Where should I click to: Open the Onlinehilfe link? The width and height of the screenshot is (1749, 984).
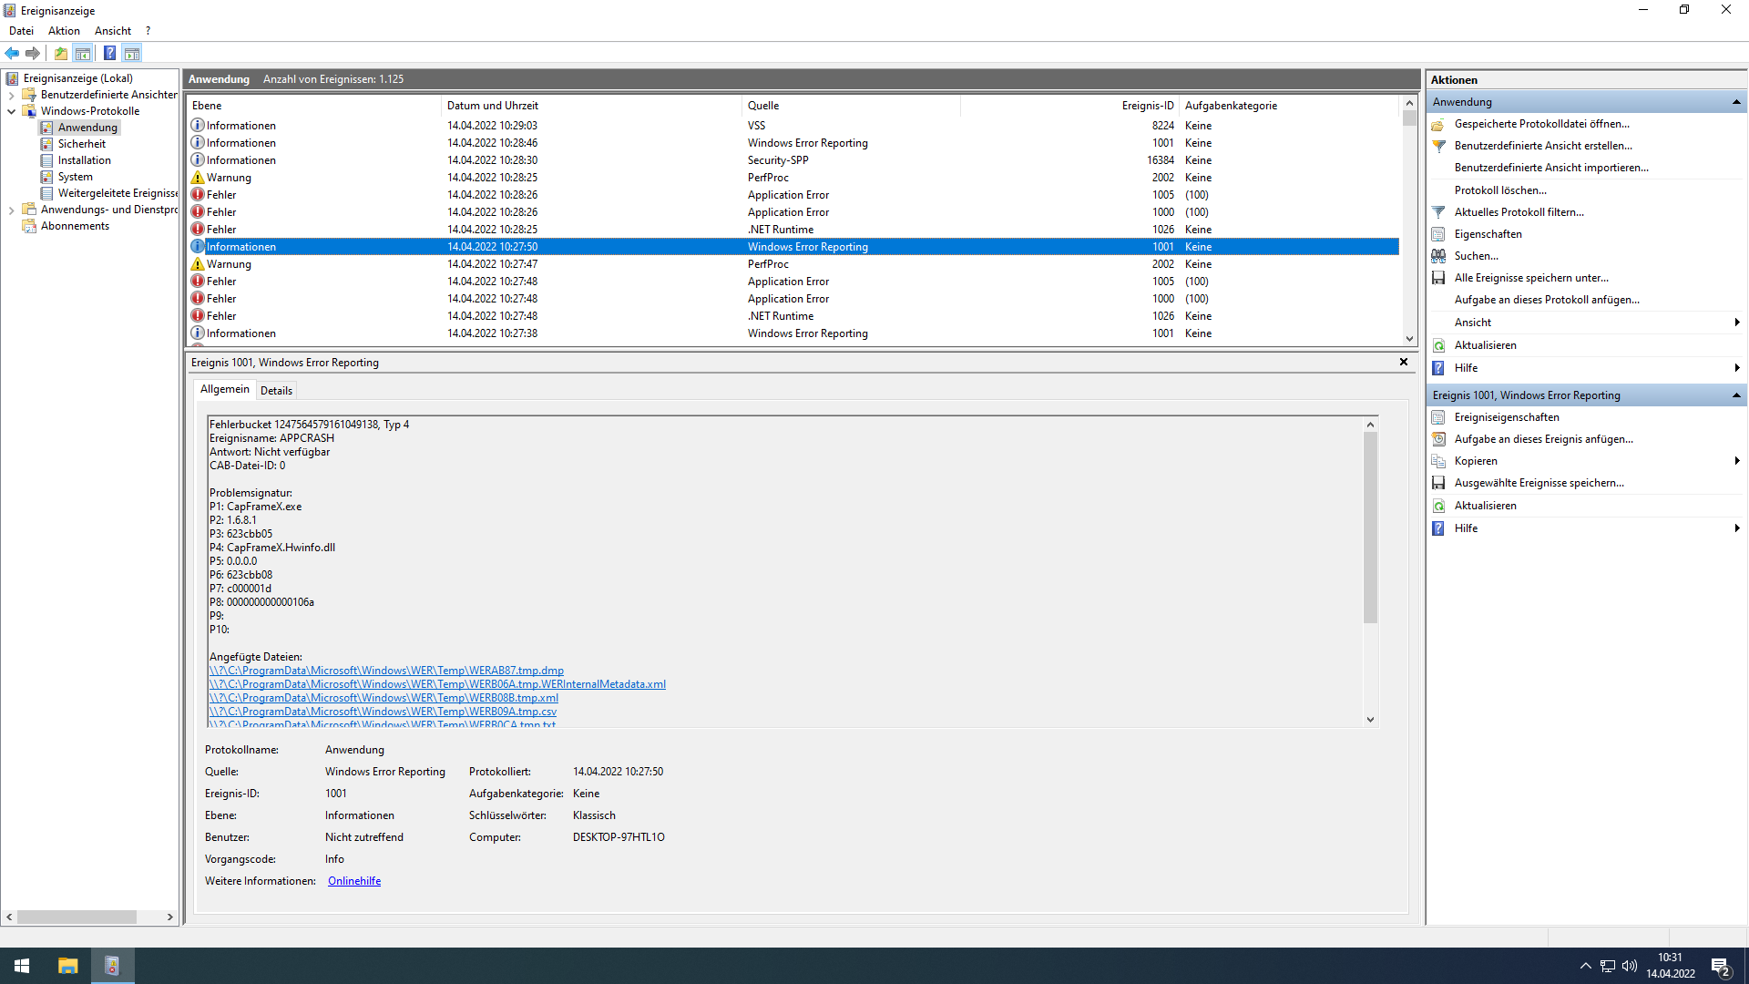point(353,880)
